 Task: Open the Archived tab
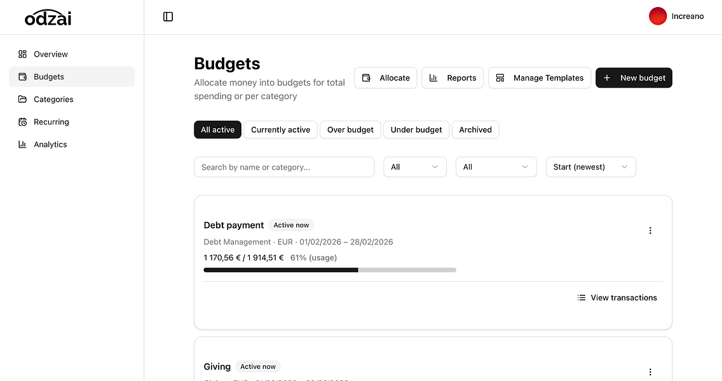pyautogui.click(x=475, y=130)
